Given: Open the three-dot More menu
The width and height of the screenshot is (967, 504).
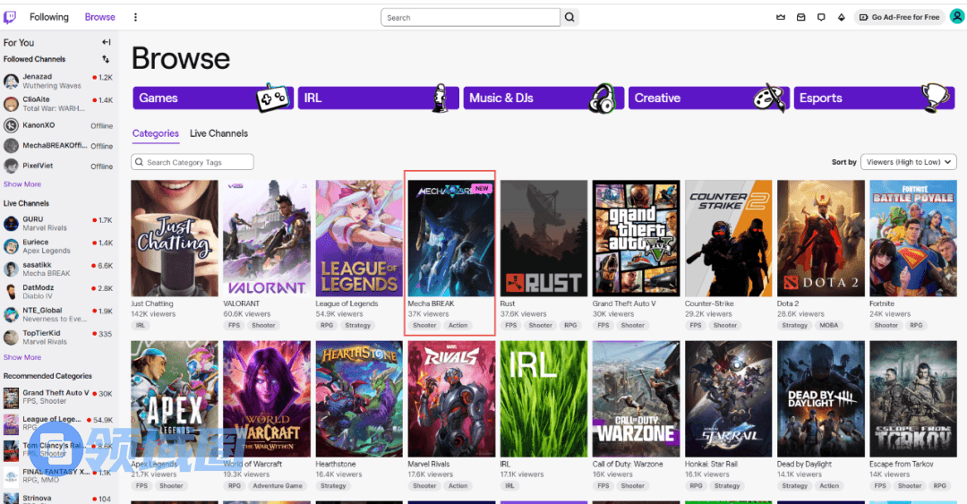Looking at the screenshot, I should (135, 17).
